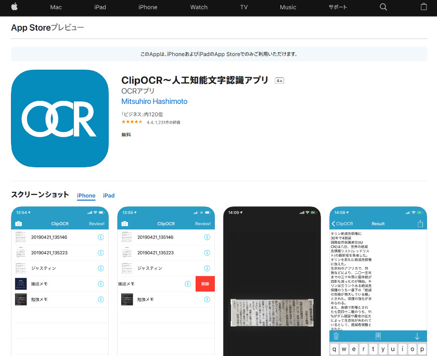The image size is (437, 356).
Task: Click the スクリーンショット section heading
Action: [x=40, y=194]
